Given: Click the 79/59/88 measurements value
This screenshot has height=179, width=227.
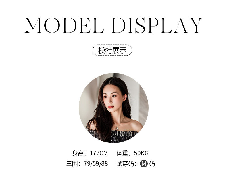Looking at the screenshot, I should (96, 164).
